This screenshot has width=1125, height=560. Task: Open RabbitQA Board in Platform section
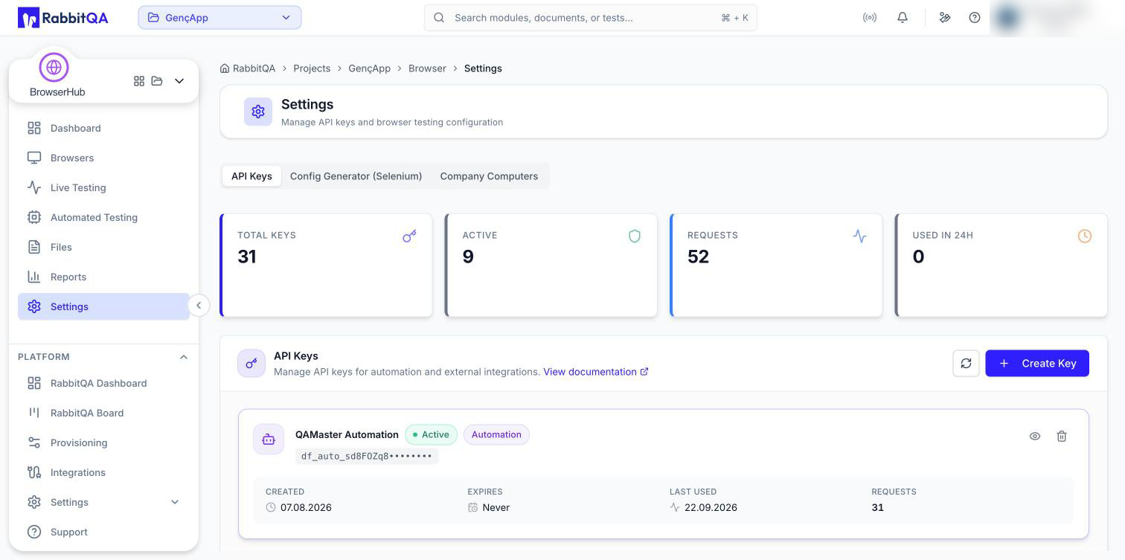pos(103,413)
